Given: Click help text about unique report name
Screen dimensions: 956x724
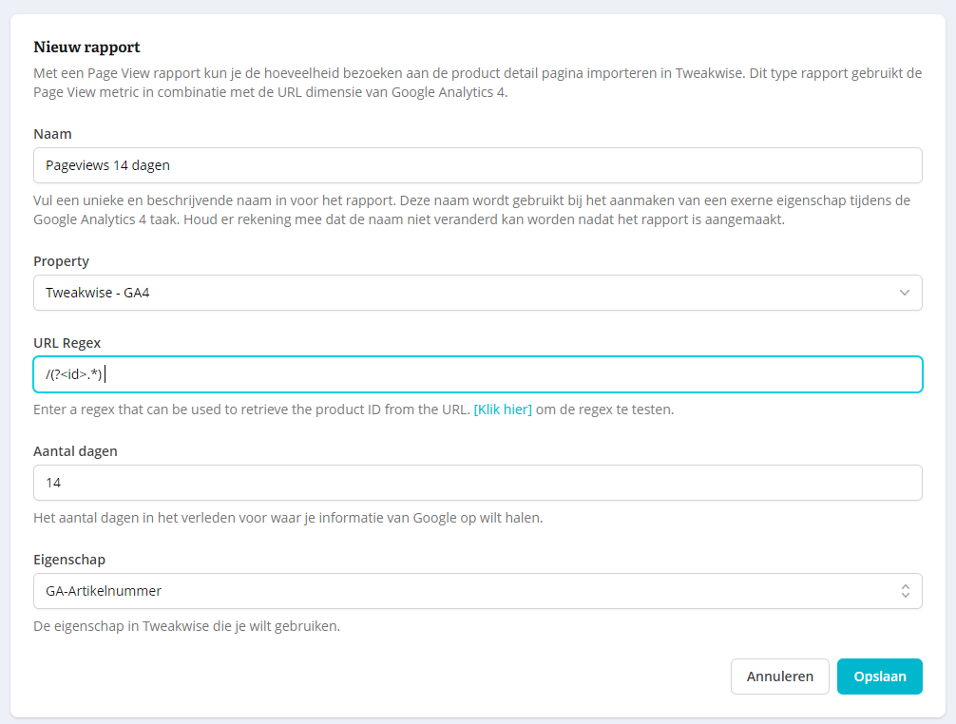Looking at the screenshot, I should coord(472,210).
